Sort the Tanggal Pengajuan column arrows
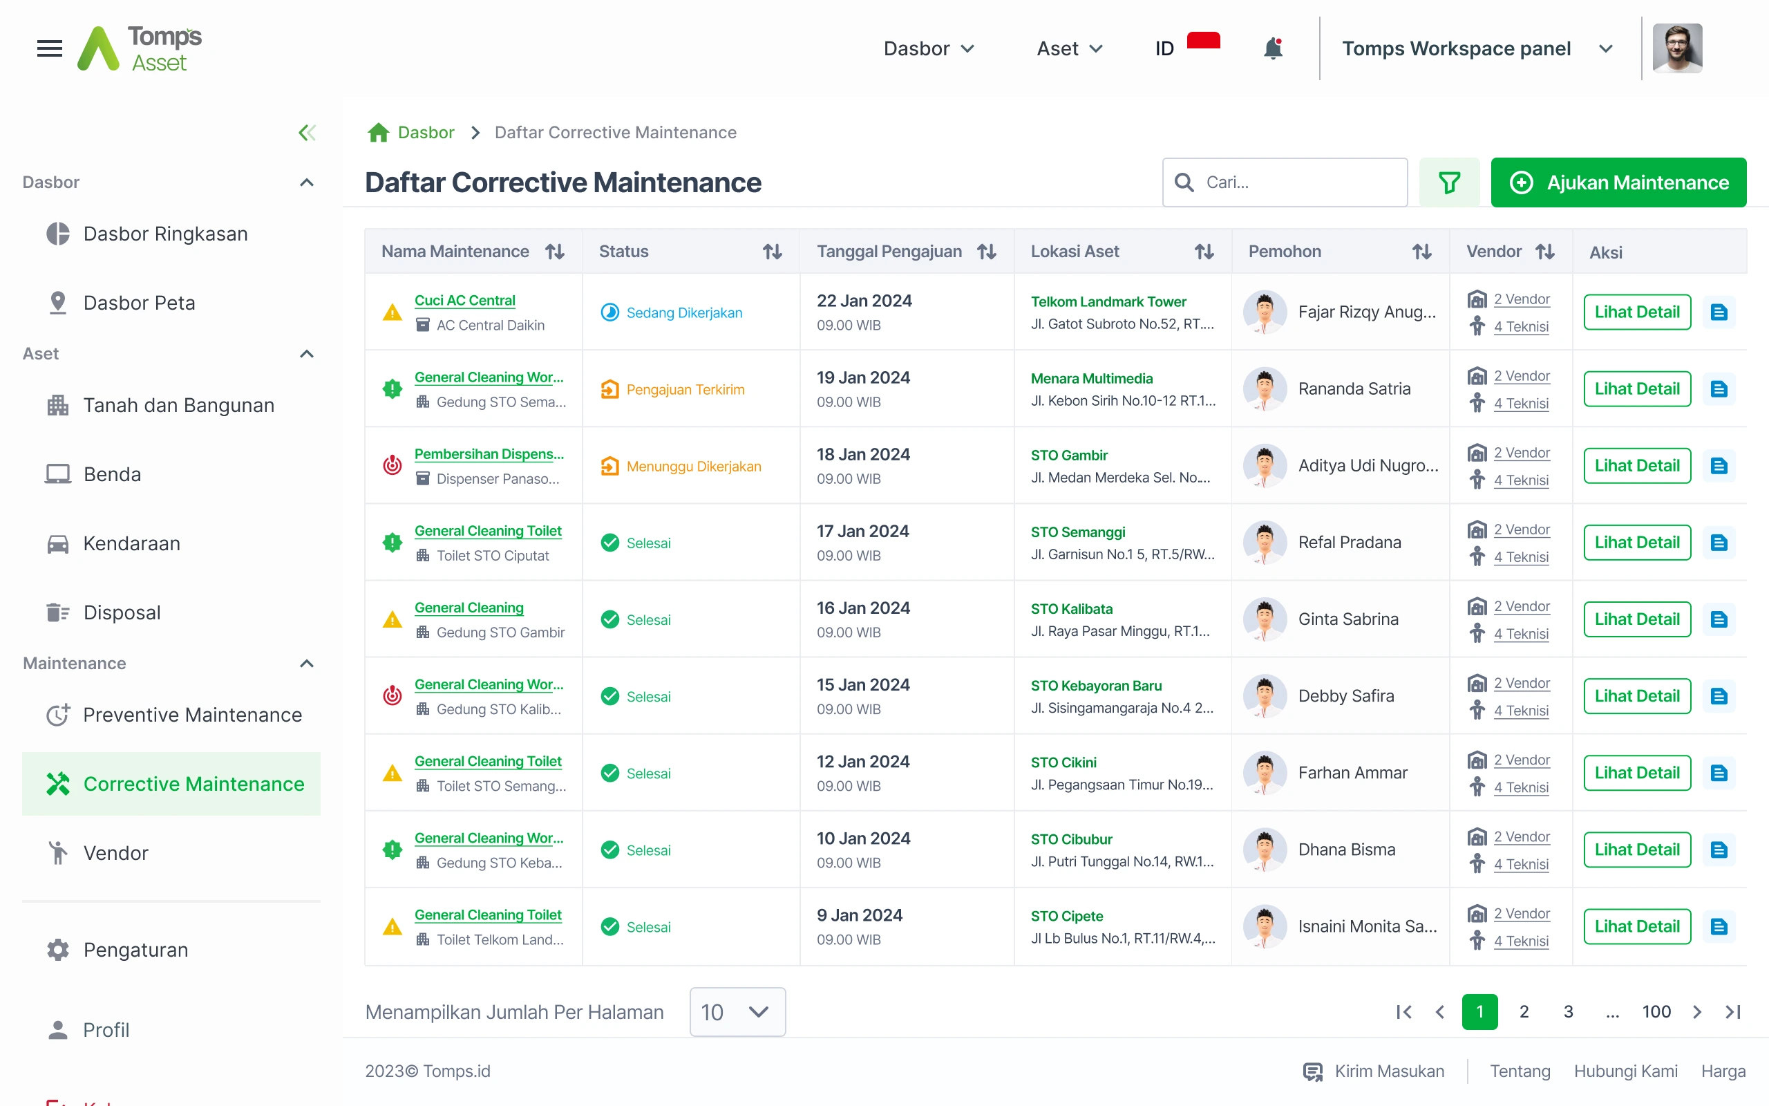1769x1106 pixels. [x=986, y=251]
